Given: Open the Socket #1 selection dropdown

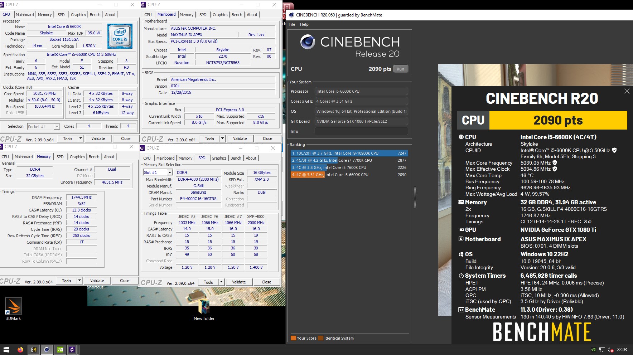Looking at the screenshot, I should tap(43, 127).
